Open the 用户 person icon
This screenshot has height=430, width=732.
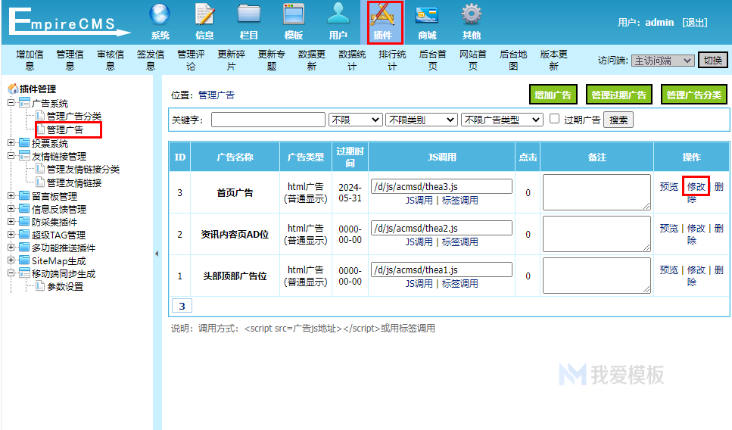(x=338, y=14)
